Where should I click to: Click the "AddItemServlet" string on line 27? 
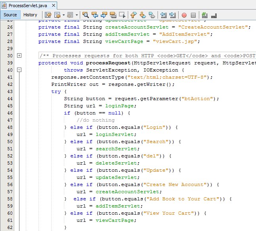pyautogui.click(x=185, y=34)
